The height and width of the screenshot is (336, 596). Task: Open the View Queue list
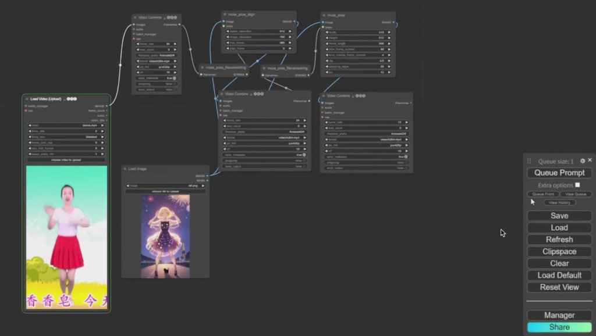coord(576,194)
